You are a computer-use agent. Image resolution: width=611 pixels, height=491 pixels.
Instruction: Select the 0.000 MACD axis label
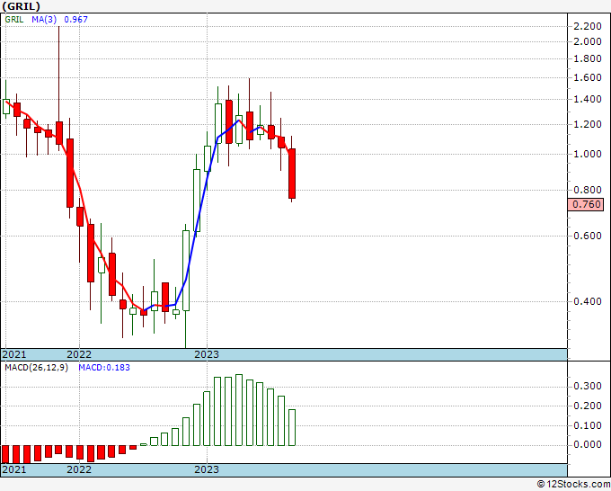point(588,444)
